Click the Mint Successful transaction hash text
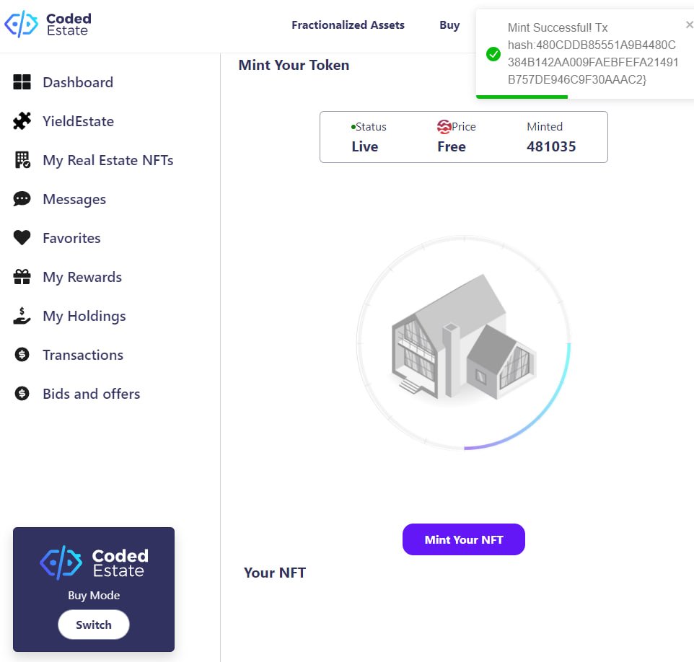 593,53
